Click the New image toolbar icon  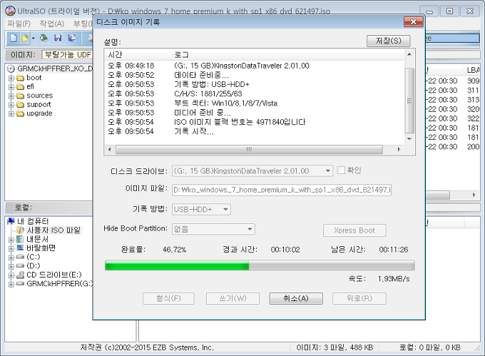[14, 38]
